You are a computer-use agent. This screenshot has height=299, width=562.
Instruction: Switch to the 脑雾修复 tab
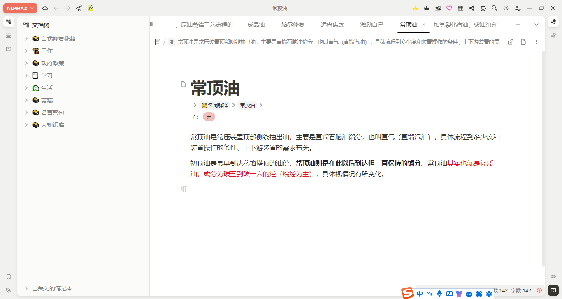coord(293,25)
